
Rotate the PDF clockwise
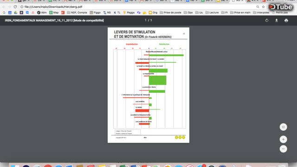click(x=267, y=20)
